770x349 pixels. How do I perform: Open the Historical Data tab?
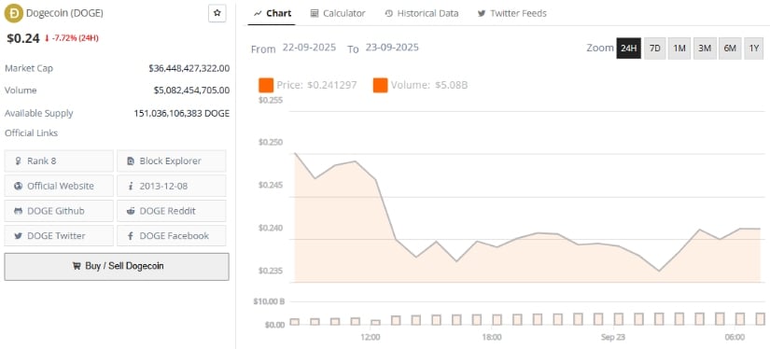point(421,13)
